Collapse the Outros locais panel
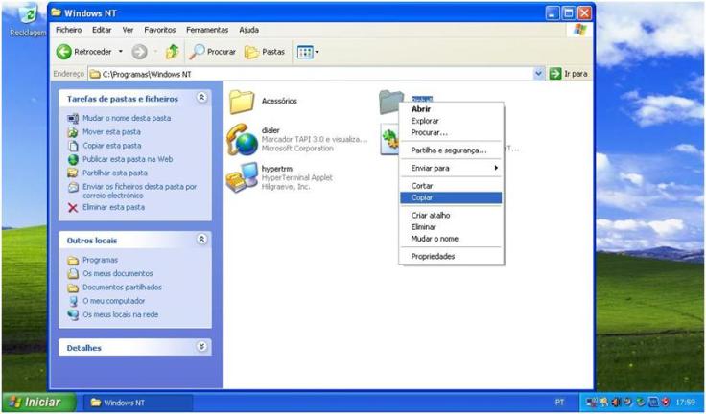706x414 pixels. tap(201, 240)
